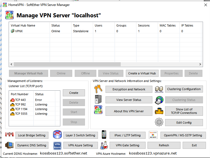Click the blue router Layer 3 Switch icon

pos(57,134)
